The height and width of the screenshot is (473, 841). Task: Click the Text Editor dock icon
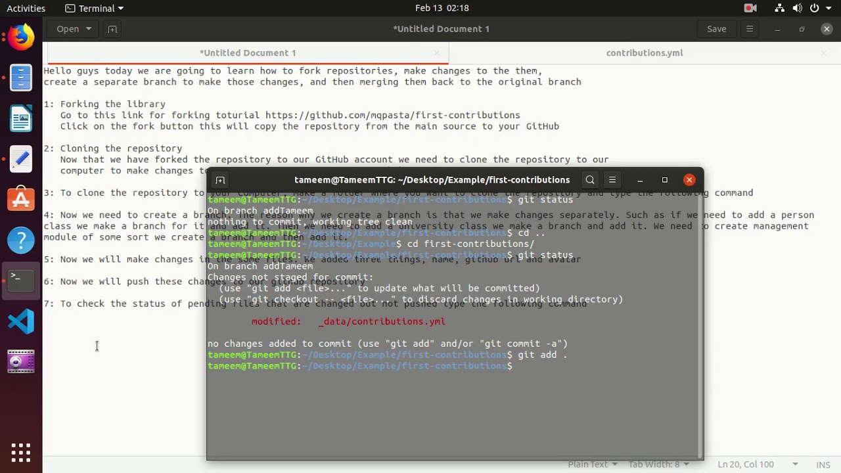[21, 160]
